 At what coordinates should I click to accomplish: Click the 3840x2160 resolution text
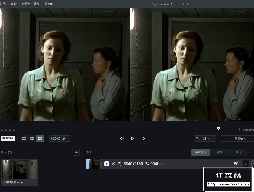tap(133, 164)
